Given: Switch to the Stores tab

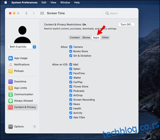Looking at the screenshot, I should click(x=86, y=37).
